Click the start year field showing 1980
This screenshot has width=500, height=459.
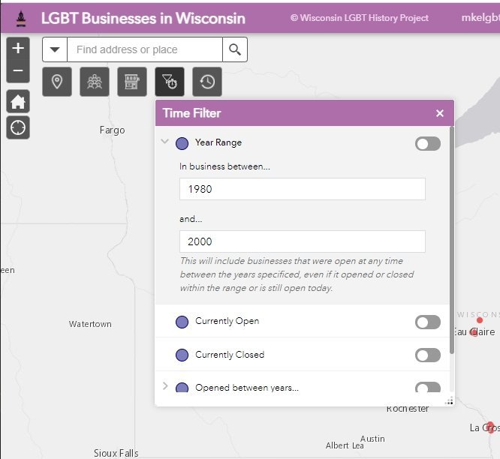point(302,189)
